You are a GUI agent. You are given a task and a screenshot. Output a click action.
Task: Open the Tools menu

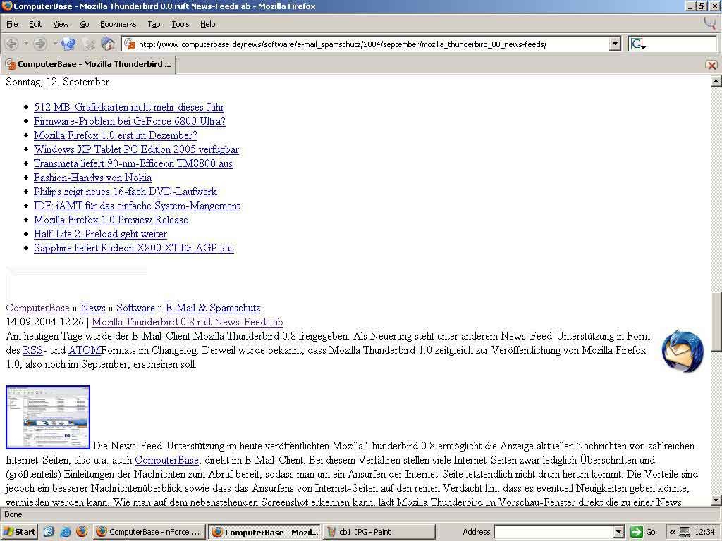pos(180,24)
